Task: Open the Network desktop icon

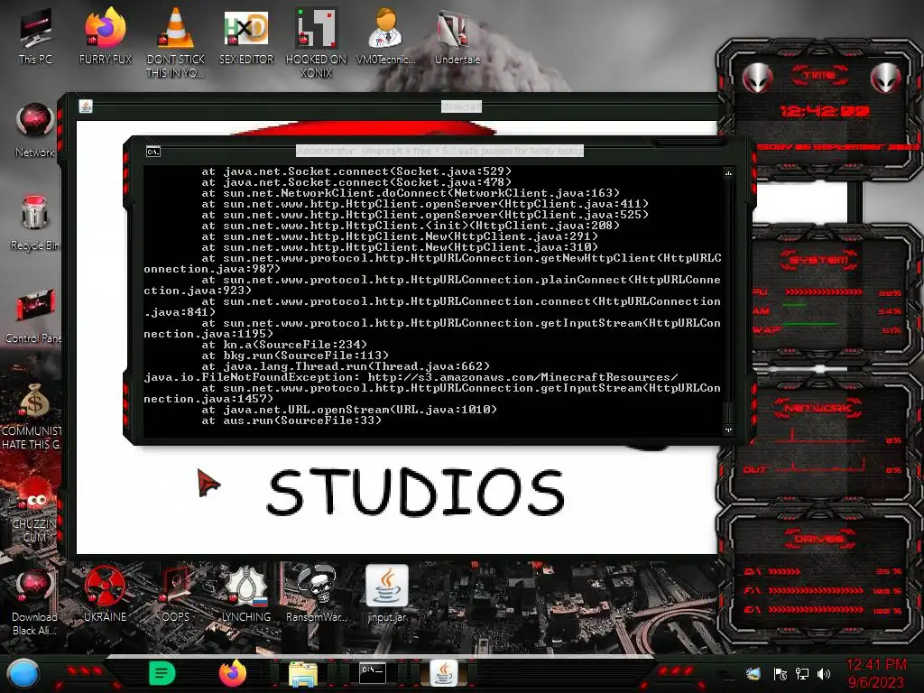Action: pos(35,130)
